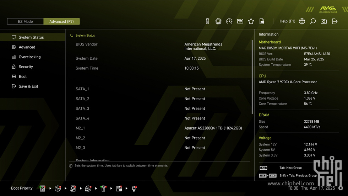
Task: Select the SATA_1 row
Action: [x=160, y=89]
